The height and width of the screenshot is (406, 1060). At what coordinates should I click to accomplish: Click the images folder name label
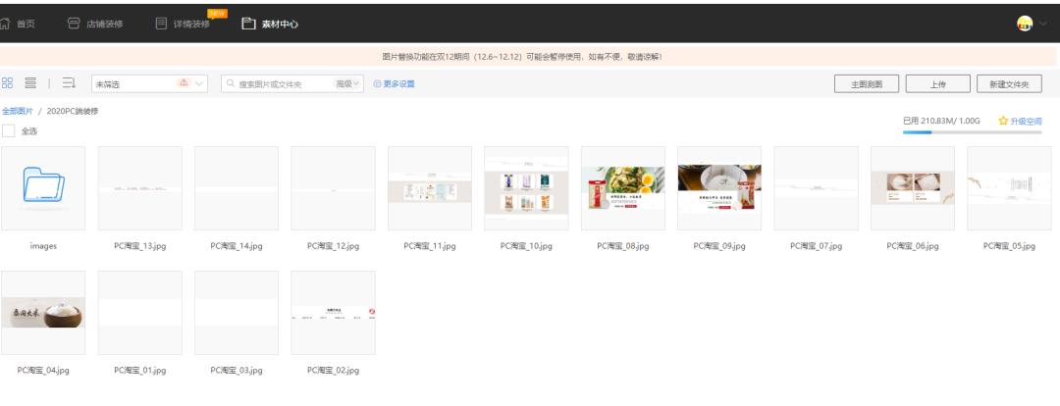43,246
